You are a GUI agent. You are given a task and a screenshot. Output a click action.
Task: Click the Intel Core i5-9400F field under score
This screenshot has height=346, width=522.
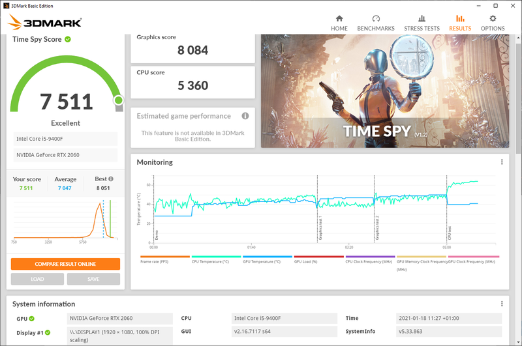click(66, 139)
